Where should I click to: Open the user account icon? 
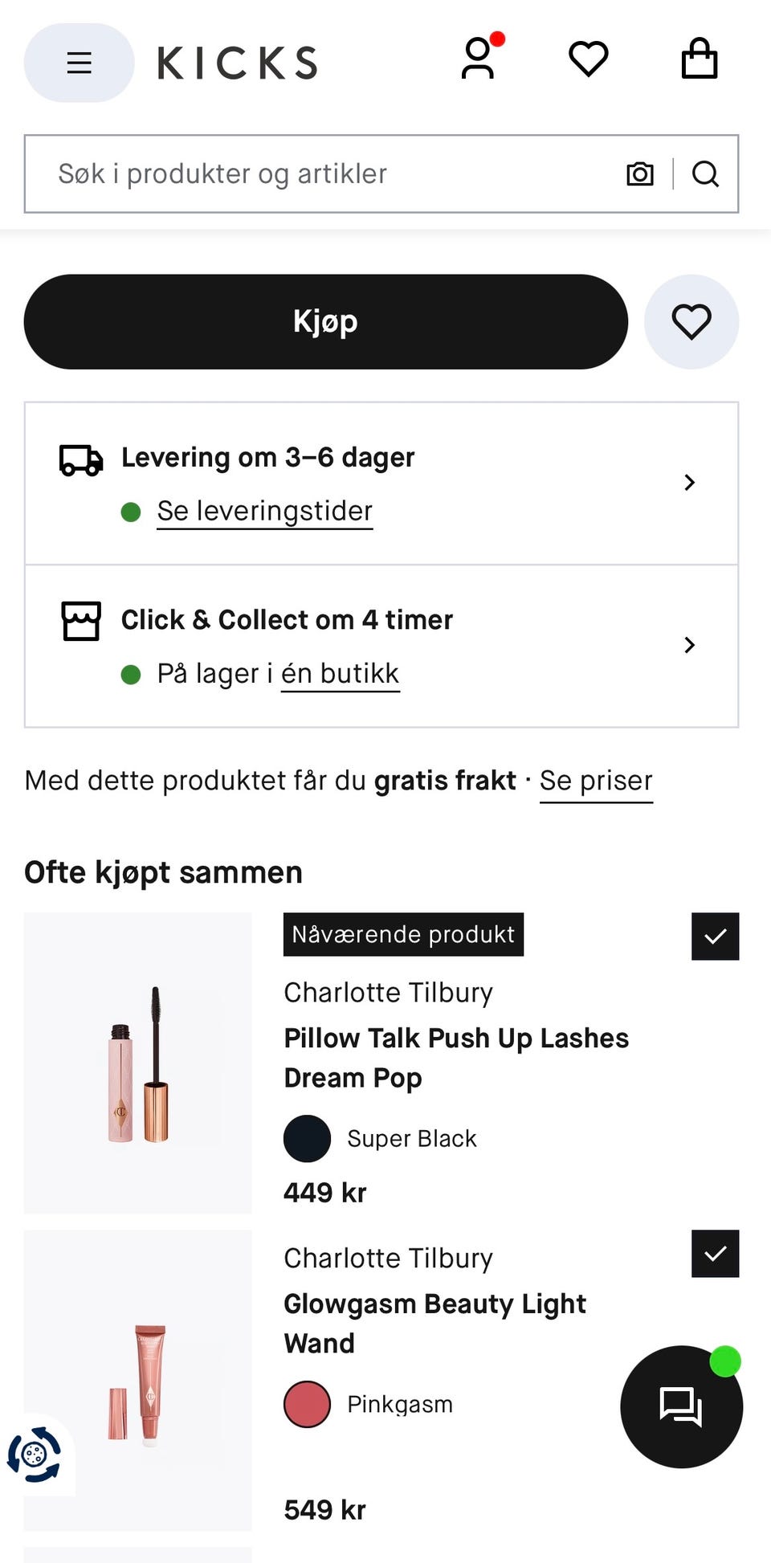pyautogui.click(x=479, y=59)
